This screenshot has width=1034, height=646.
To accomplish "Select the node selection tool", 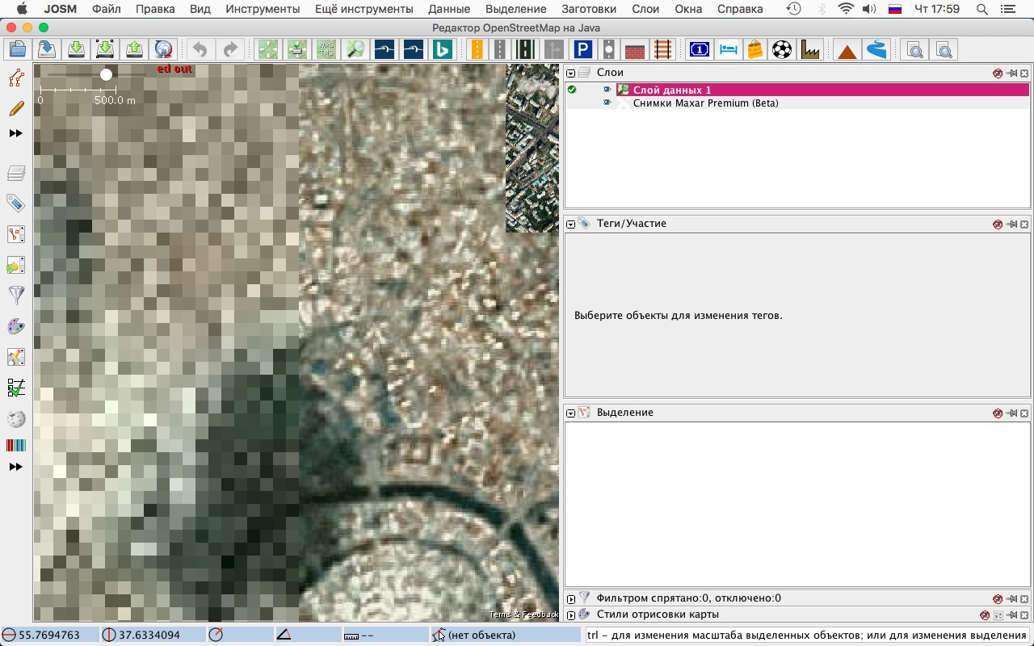I will click(x=15, y=78).
